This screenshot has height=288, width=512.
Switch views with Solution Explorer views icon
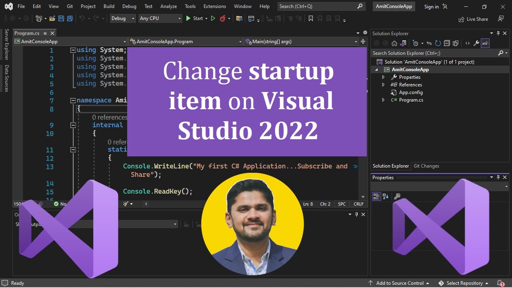[x=403, y=43]
